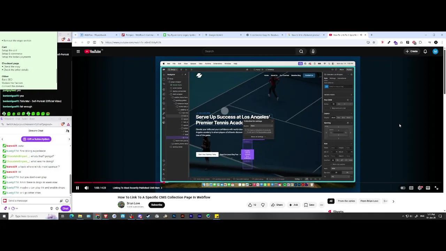Select the From the series chip
This screenshot has width=446, height=251.
click(346, 201)
